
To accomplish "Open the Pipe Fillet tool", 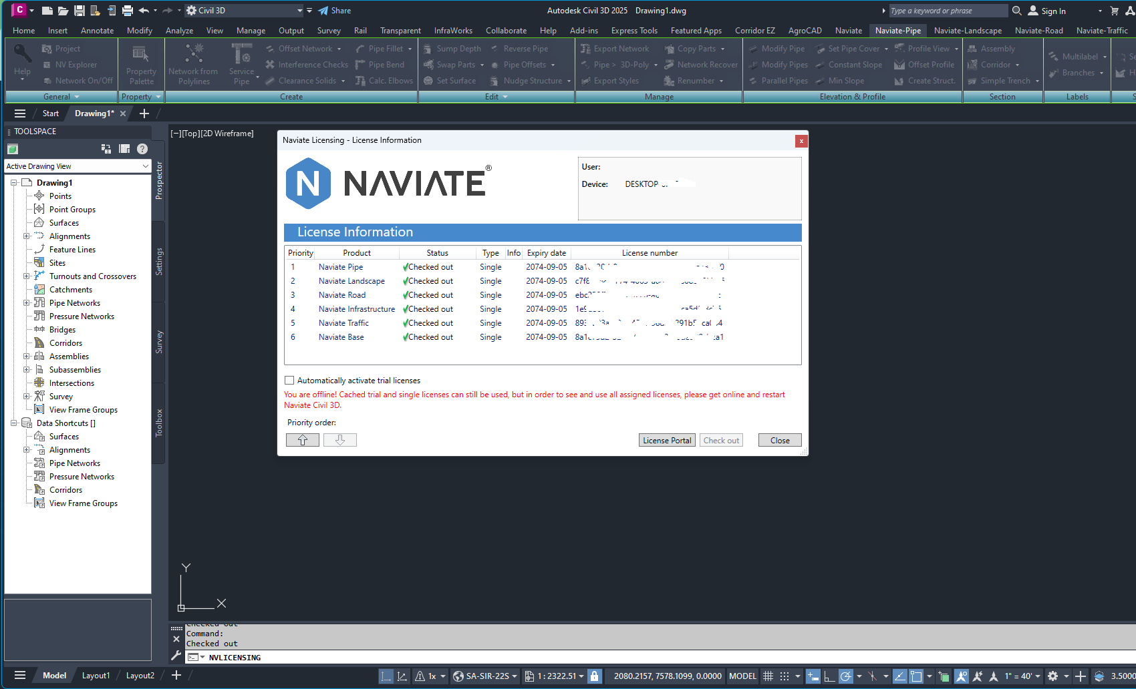I will [384, 49].
